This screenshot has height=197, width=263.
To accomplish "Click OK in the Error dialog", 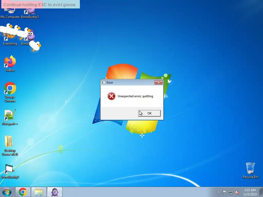I will pyautogui.click(x=149, y=113).
